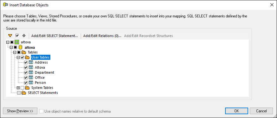This screenshot has height=118, width=277.
Task: Click the Person table icon
Action: point(31,83)
